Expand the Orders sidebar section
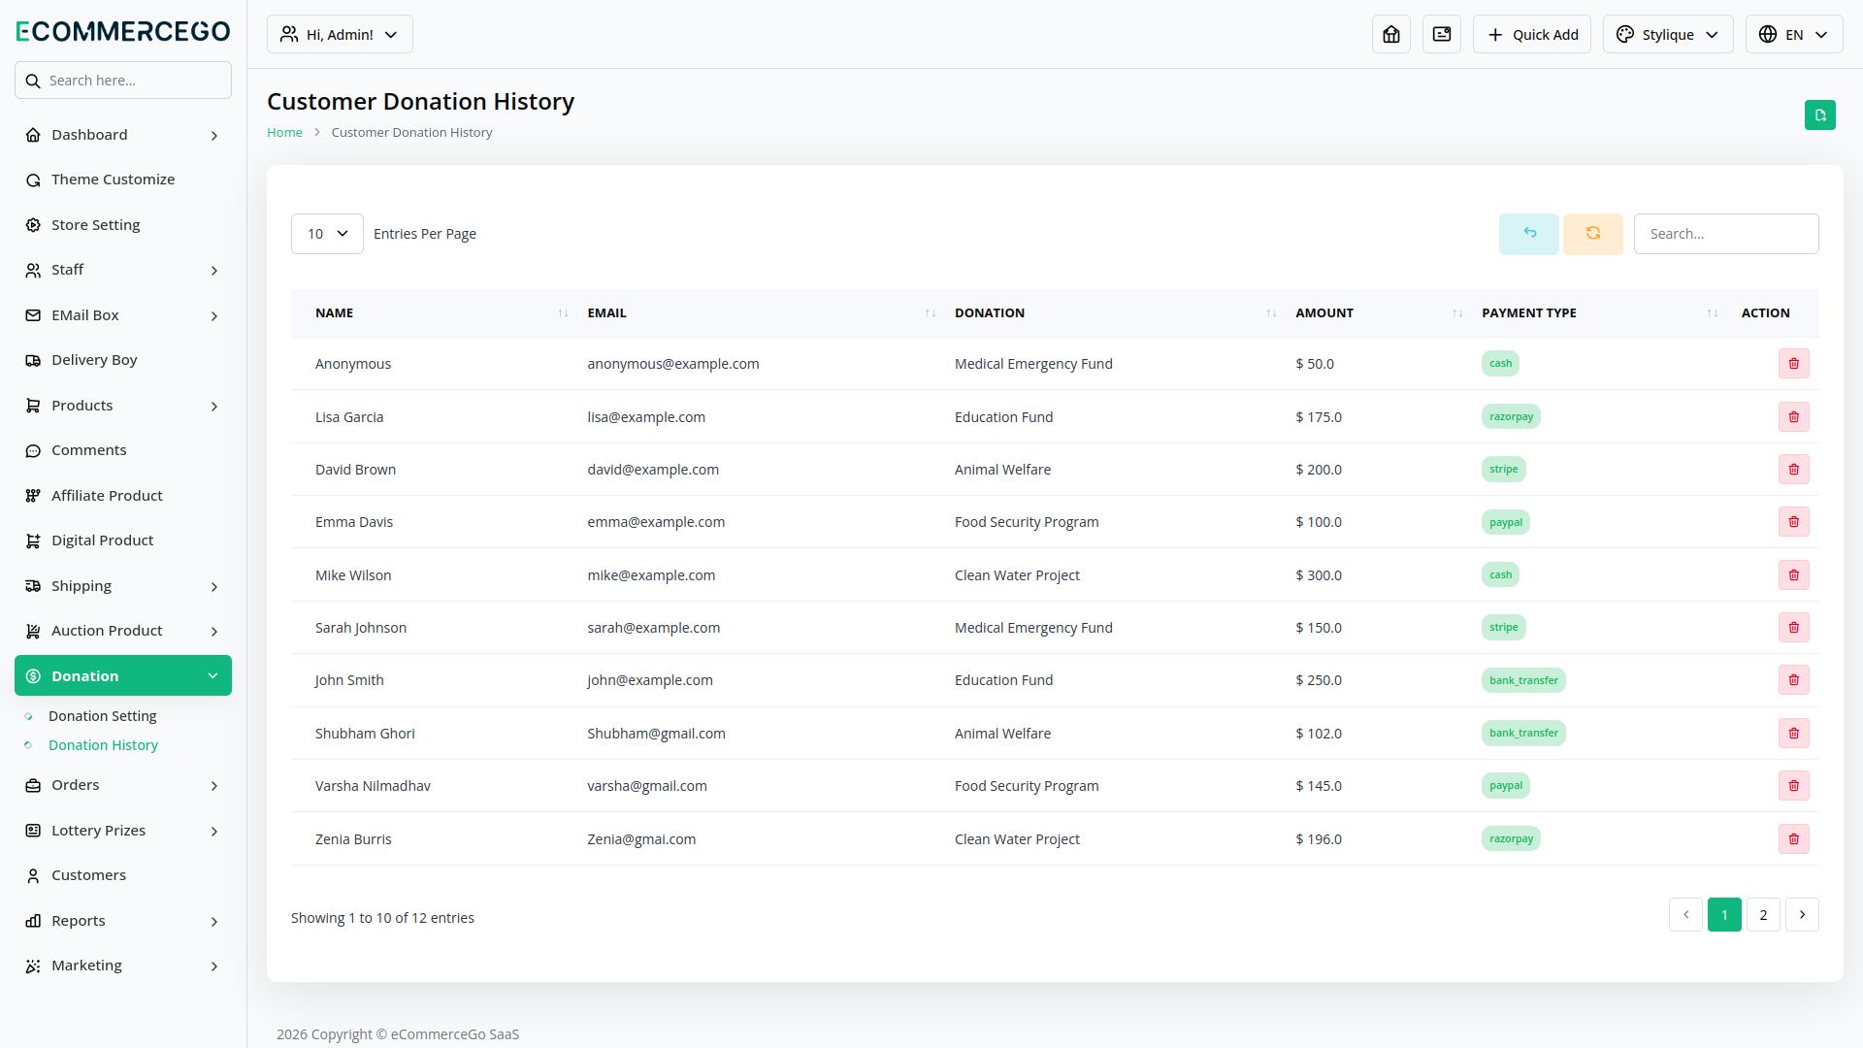This screenshot has width=1863, height=1048. click(x=123, y=785)
